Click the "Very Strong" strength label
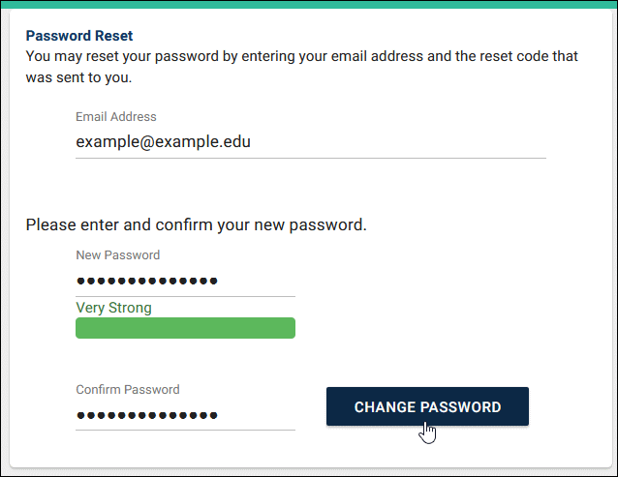This screenshot has height=477, width=618. pyautogui.click(x=113, y=308)
